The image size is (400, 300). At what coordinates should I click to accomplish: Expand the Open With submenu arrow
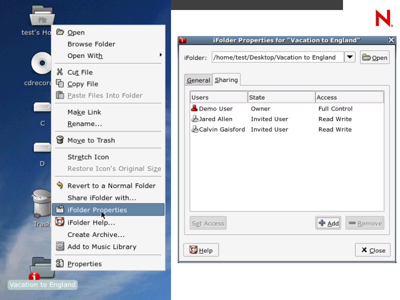pos(160,55)
